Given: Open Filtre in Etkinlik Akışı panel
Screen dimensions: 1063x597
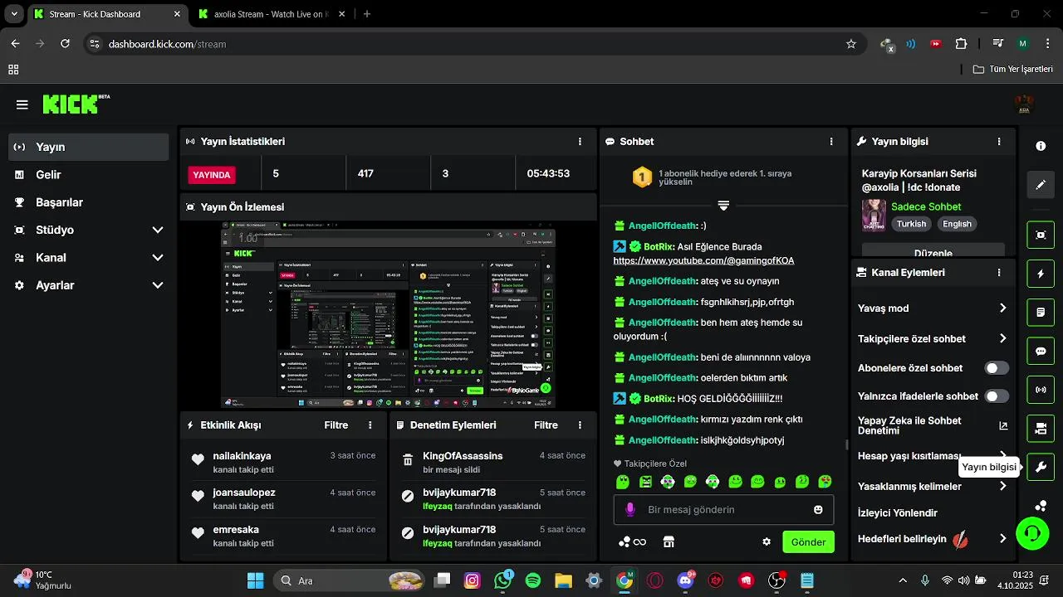Looking at the screenshot, I should [x=336, y=425].
